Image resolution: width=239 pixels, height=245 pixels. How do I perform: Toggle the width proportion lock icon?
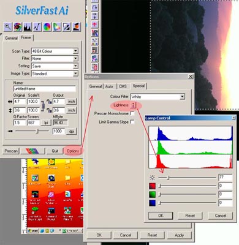click(x=49, y=102)
